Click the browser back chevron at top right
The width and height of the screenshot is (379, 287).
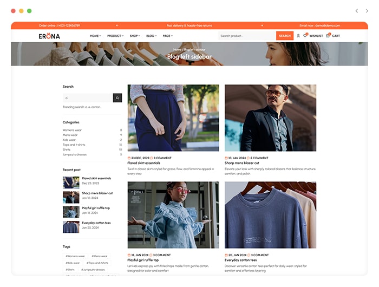(356, 11)
